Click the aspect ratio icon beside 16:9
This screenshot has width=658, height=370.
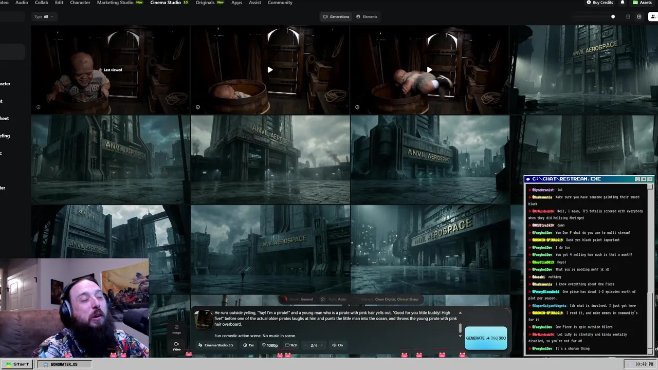pyautogui.click(x=287, y=345)
